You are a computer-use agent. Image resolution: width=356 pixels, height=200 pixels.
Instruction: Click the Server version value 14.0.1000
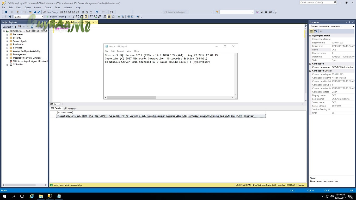[x=336, y=106]
